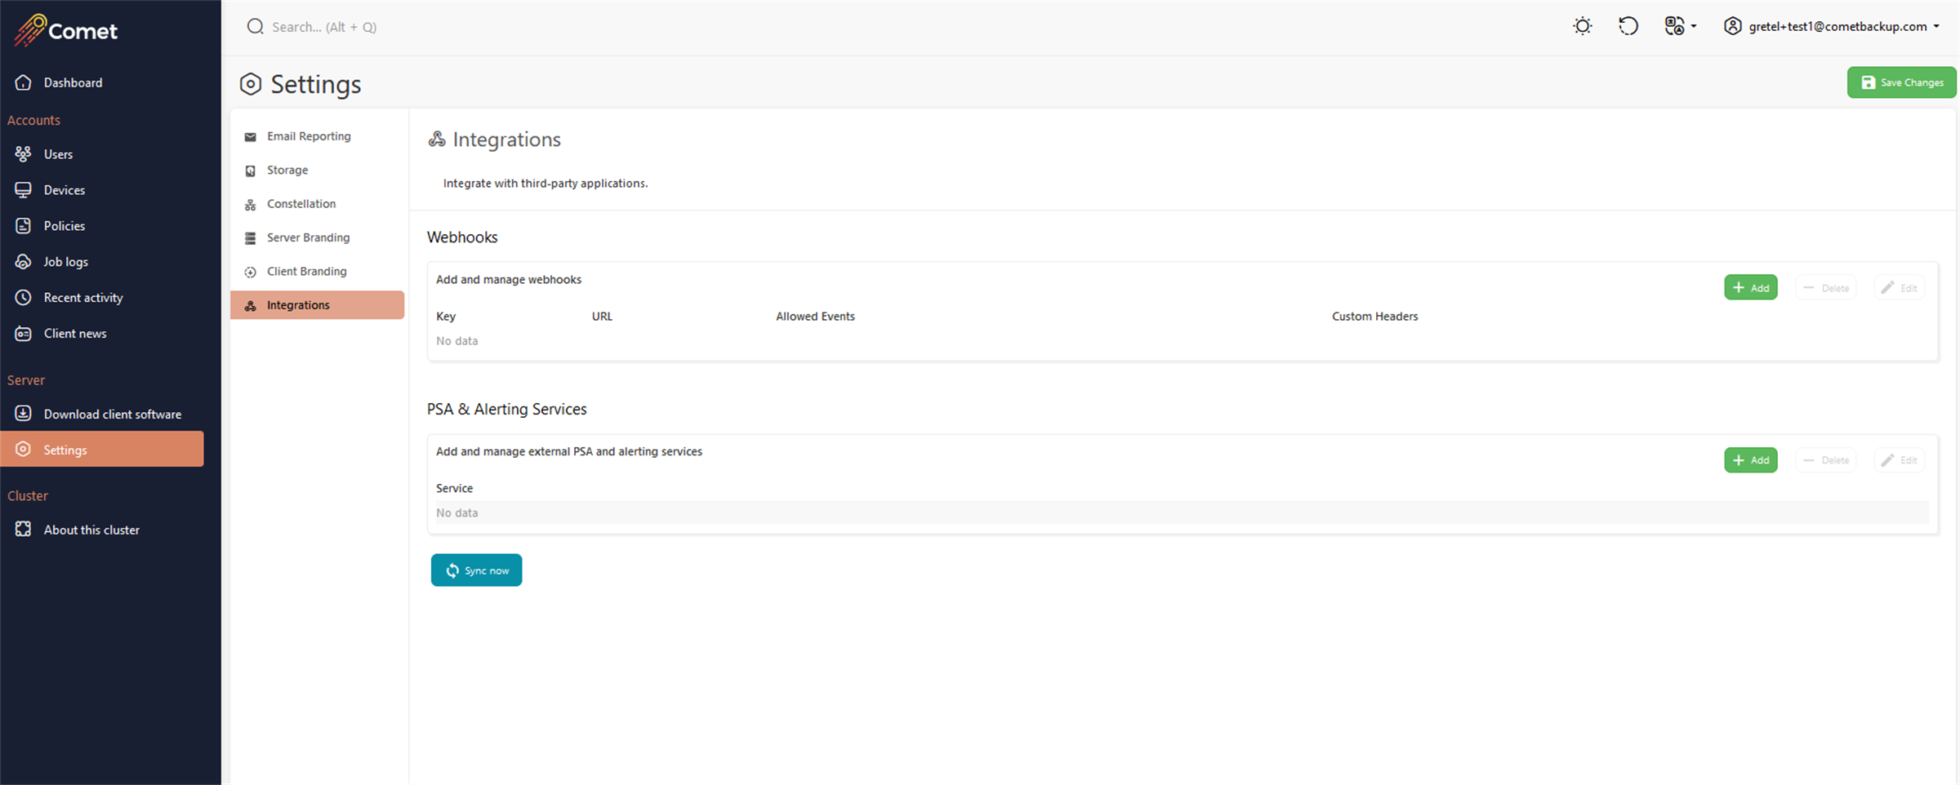Open the Dashboard from the sidebar
This screenshot has height=785, width=1960.
point(73,82)
